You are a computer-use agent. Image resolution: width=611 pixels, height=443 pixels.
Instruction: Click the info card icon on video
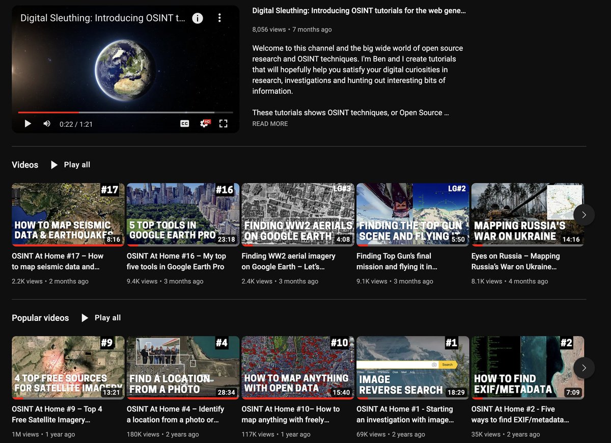point(198,18)
